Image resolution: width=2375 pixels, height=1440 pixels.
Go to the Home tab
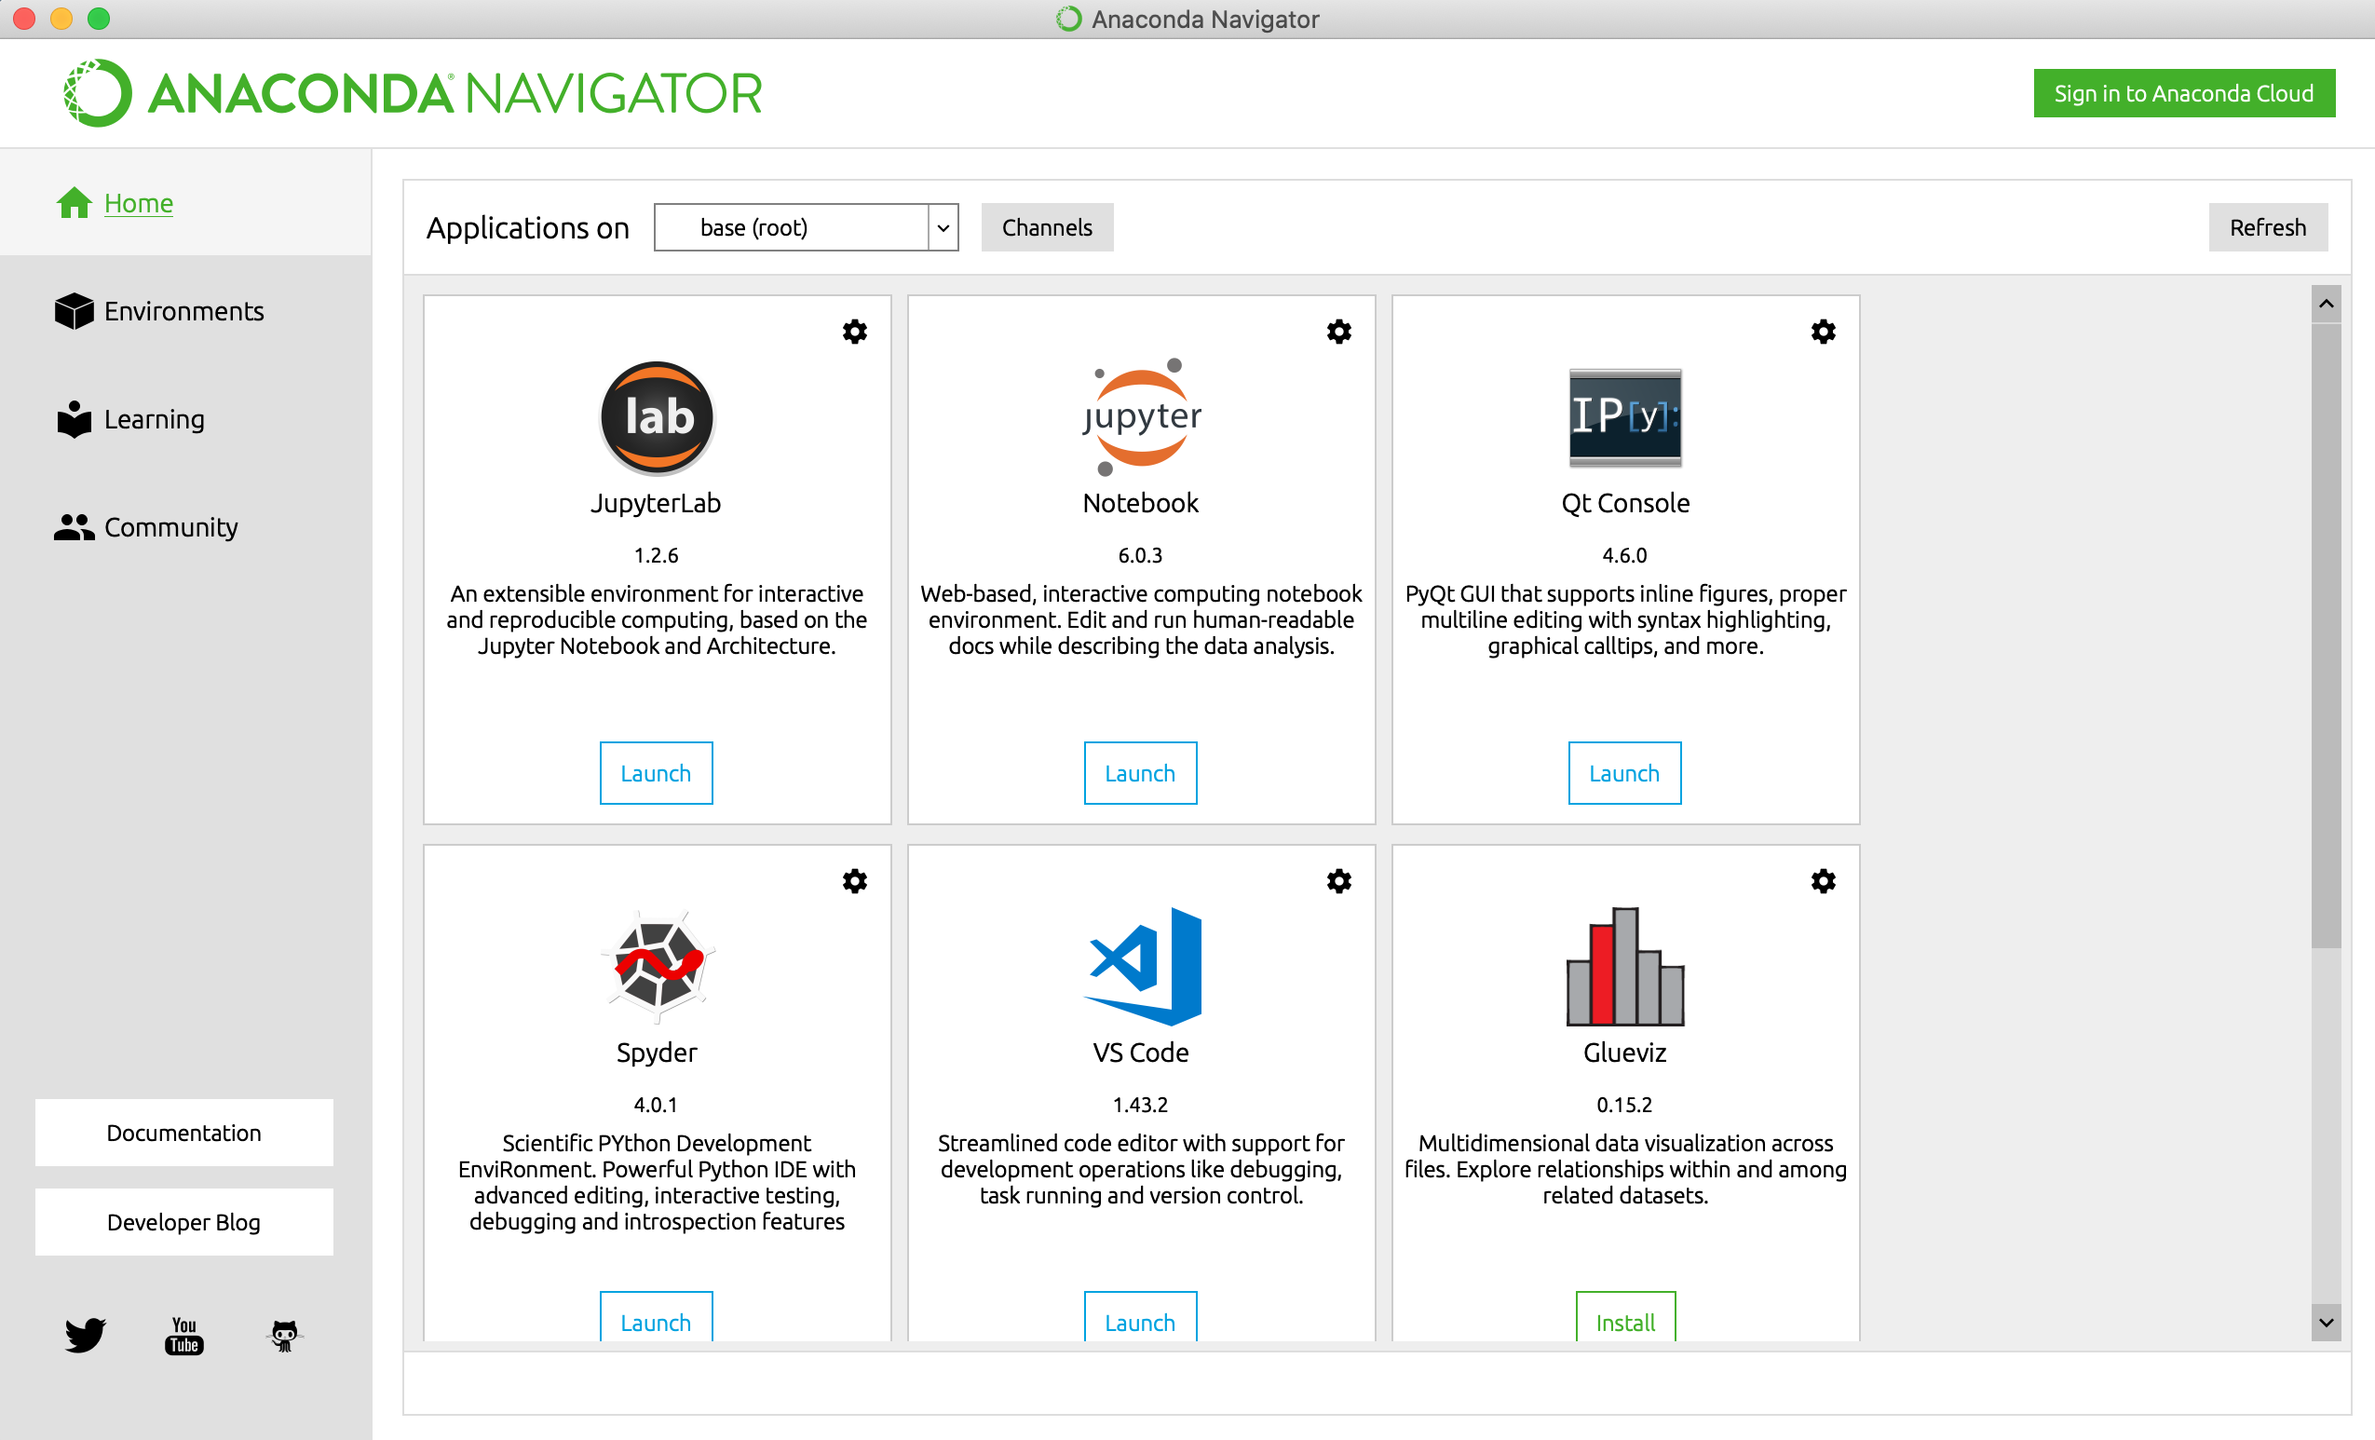(185, 202)
